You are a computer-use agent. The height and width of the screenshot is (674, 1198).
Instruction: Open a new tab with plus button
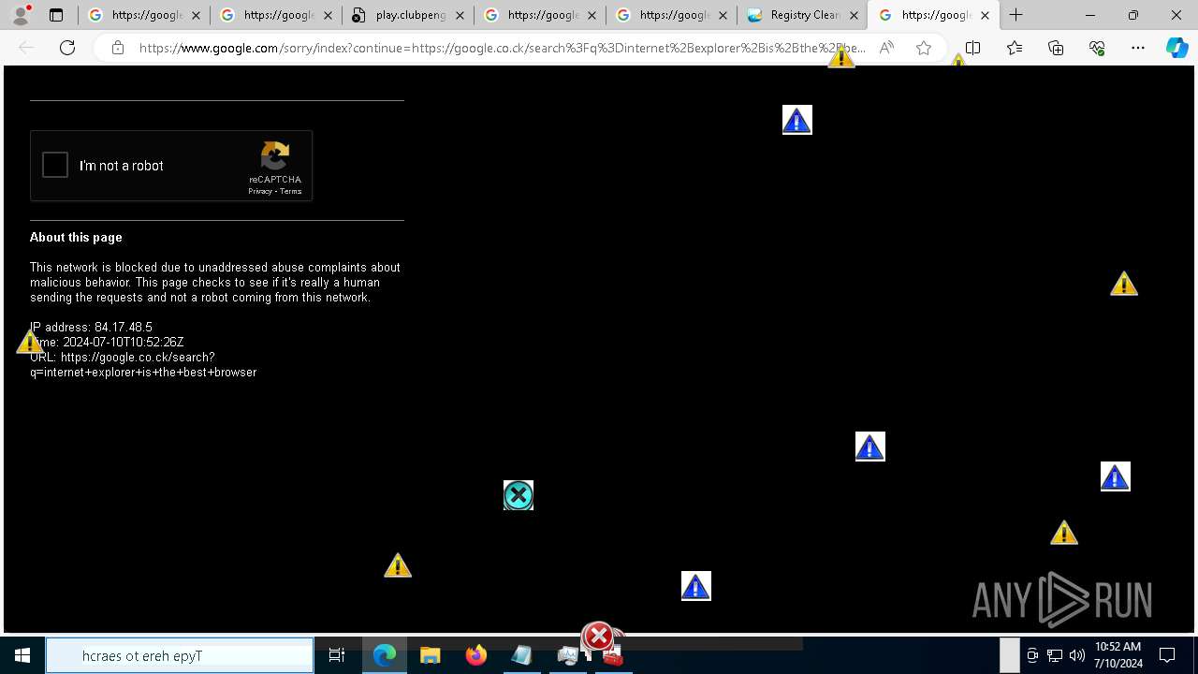(x=1016, y=15)
